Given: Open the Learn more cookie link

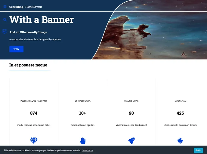Looking at the screenshot, I should [87, 150].
